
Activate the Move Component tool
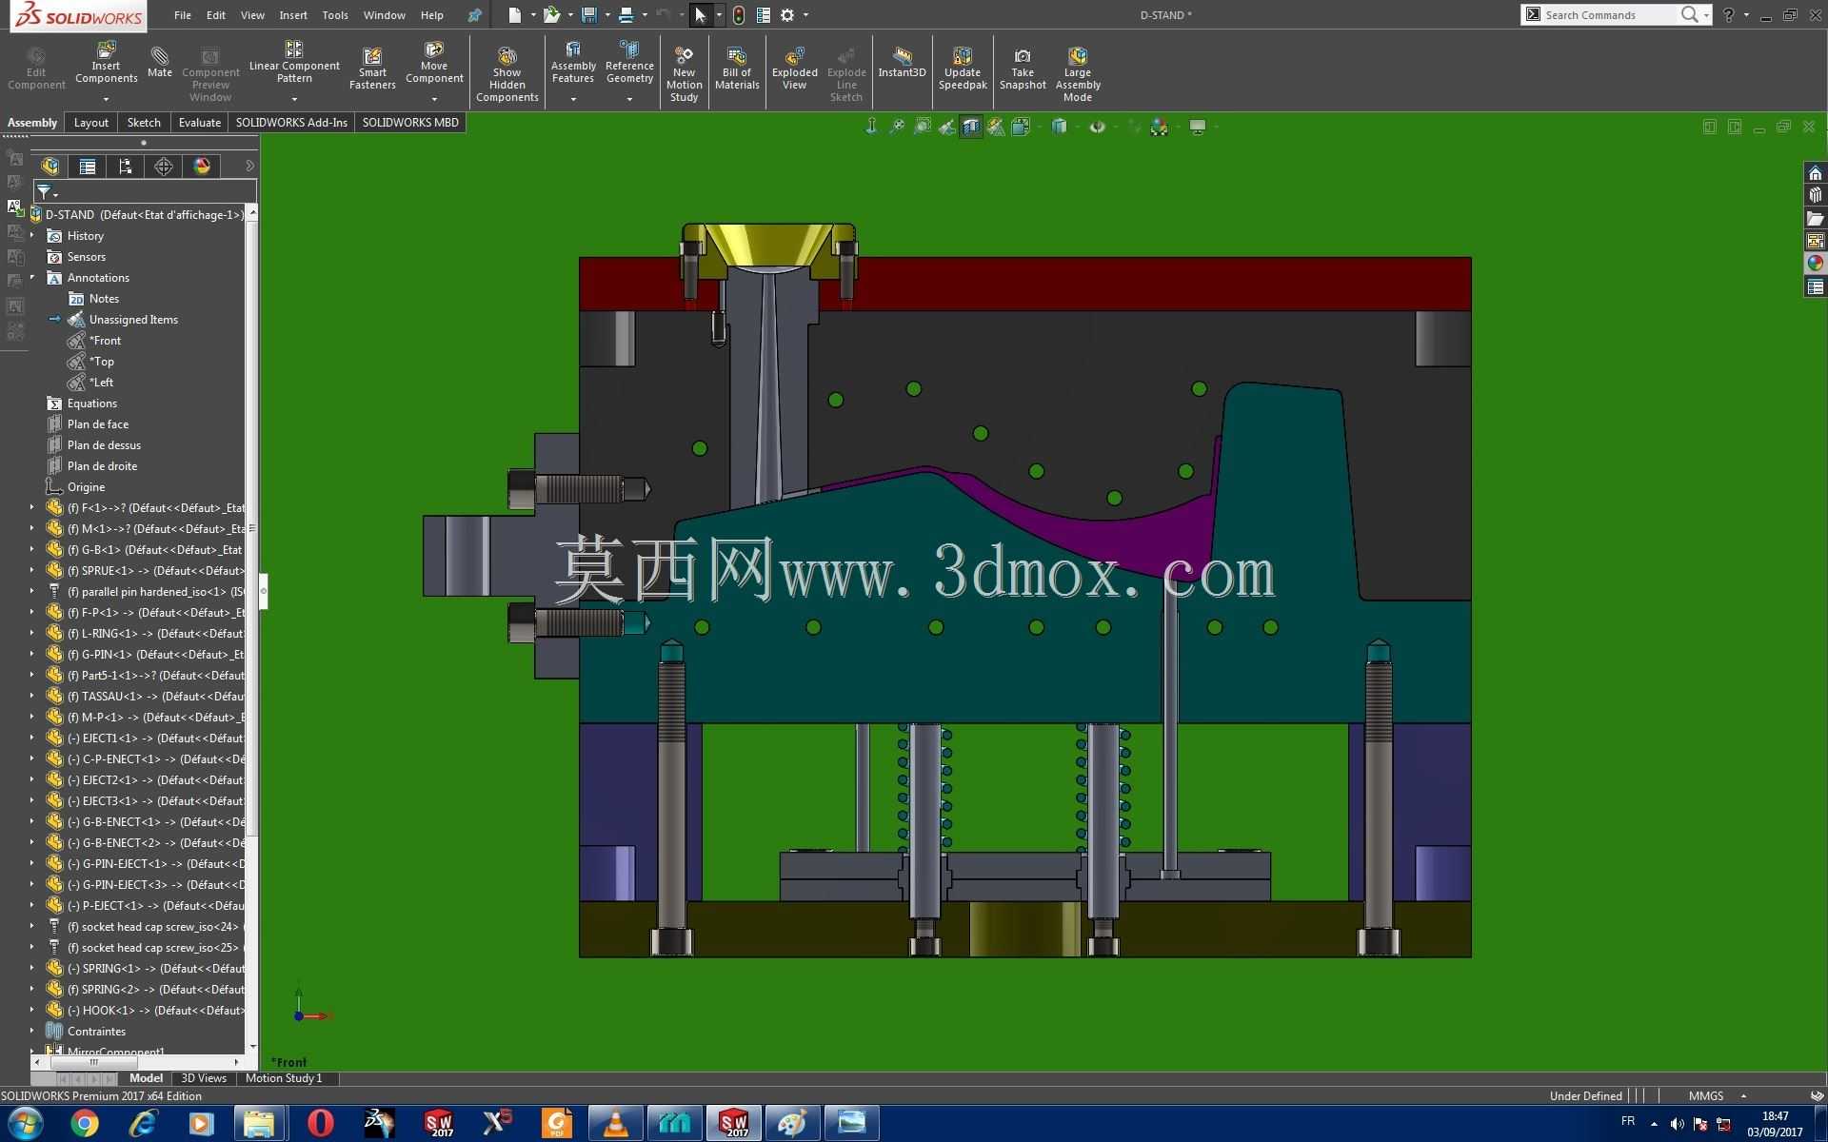point(434,63)
